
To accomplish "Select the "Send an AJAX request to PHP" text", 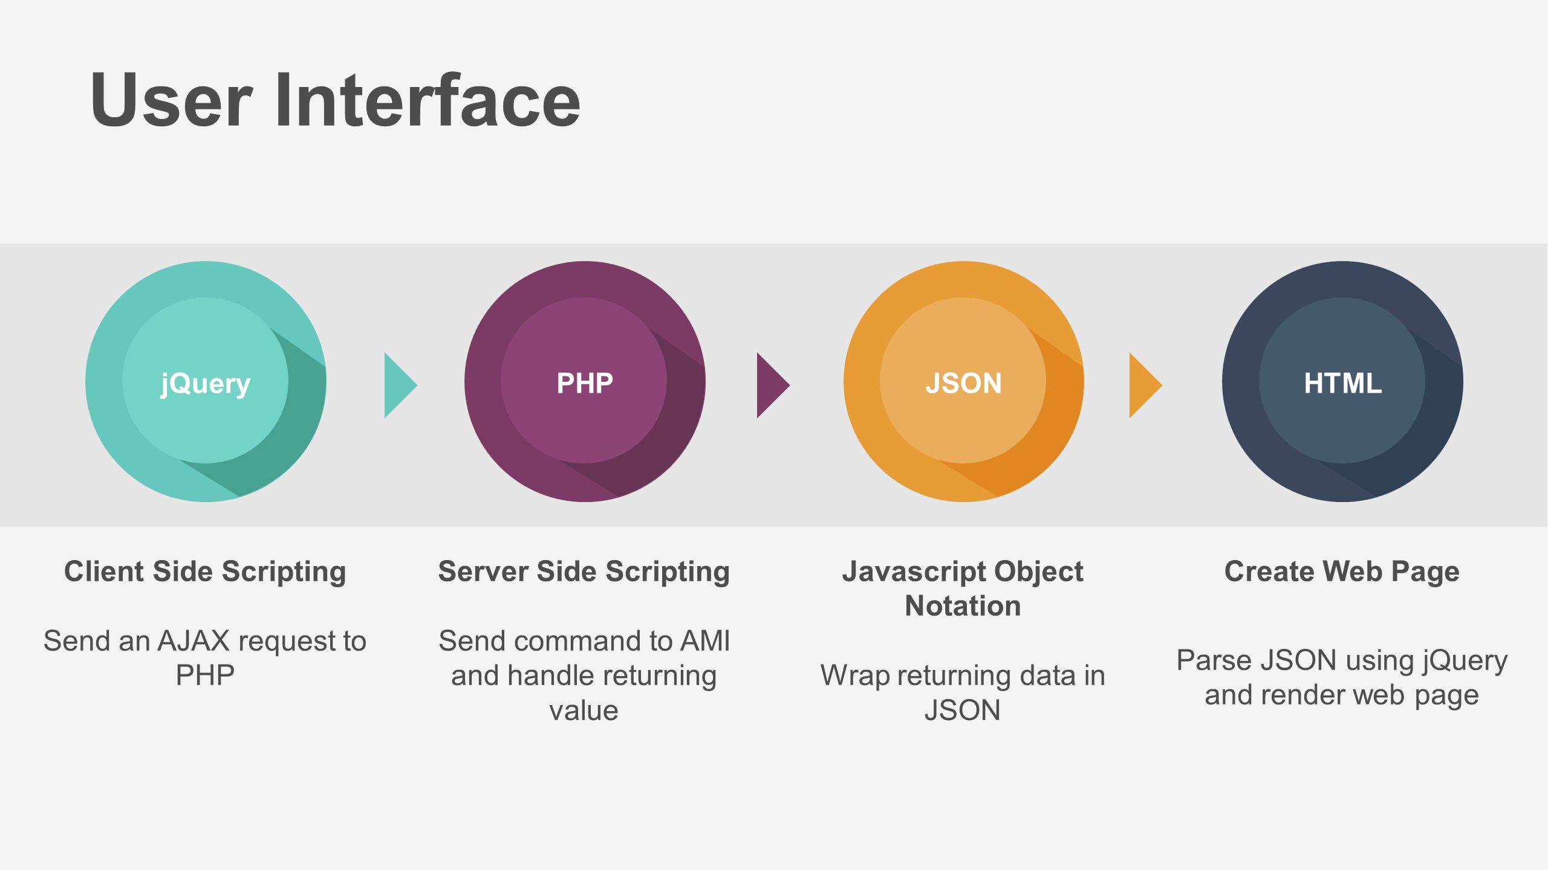I will point(205,658).
